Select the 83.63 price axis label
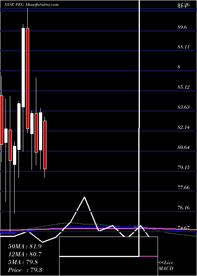197x276 pixels. pyautogui.click(x=184, y=107)
